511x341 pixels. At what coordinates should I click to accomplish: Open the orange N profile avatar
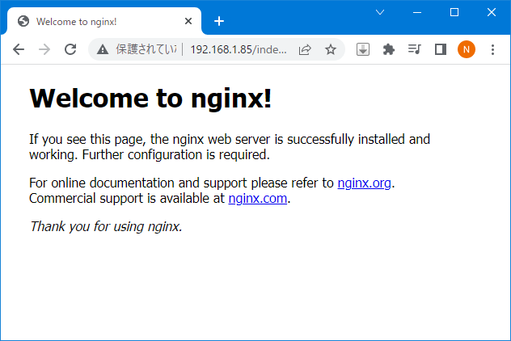(467, 49)
